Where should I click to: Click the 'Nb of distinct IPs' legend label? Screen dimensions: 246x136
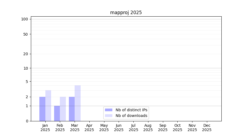click(x=131, y=110)
